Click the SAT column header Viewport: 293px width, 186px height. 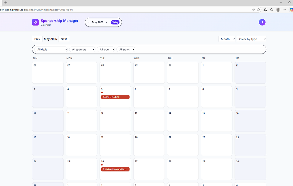point(237,58)
